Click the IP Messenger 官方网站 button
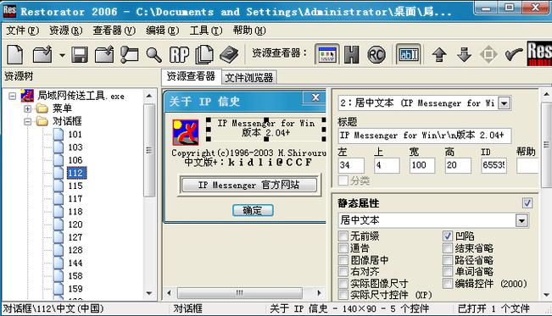Viewport: 552px width, 316px height. pyautogui.click(x=248, y=185)
